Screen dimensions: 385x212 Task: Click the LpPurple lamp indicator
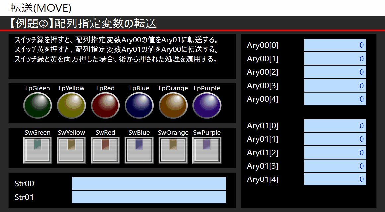(207, 106)
